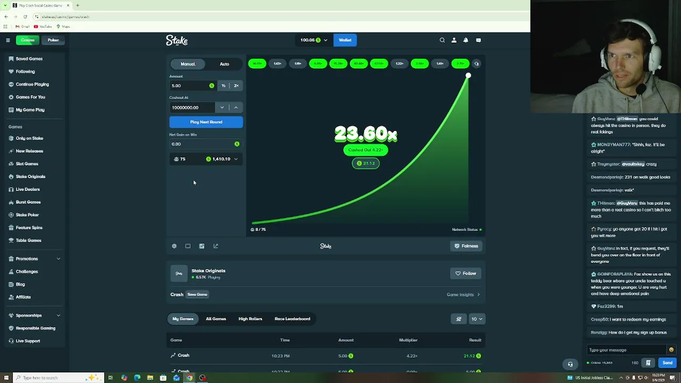Open game settings gear icon
Viewport: 681px width, 383px height.
[174, 246]
